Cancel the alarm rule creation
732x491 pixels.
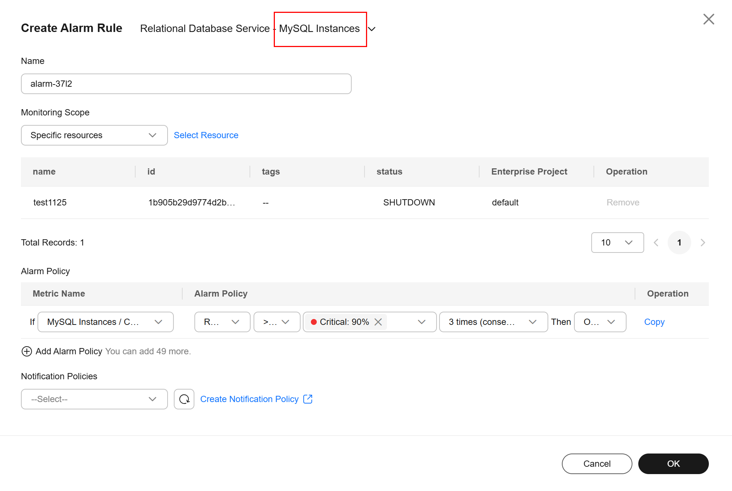point(597,464)
